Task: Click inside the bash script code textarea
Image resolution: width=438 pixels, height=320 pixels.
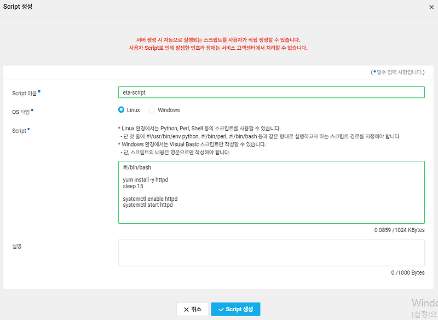Action: (x=271, y=191)
